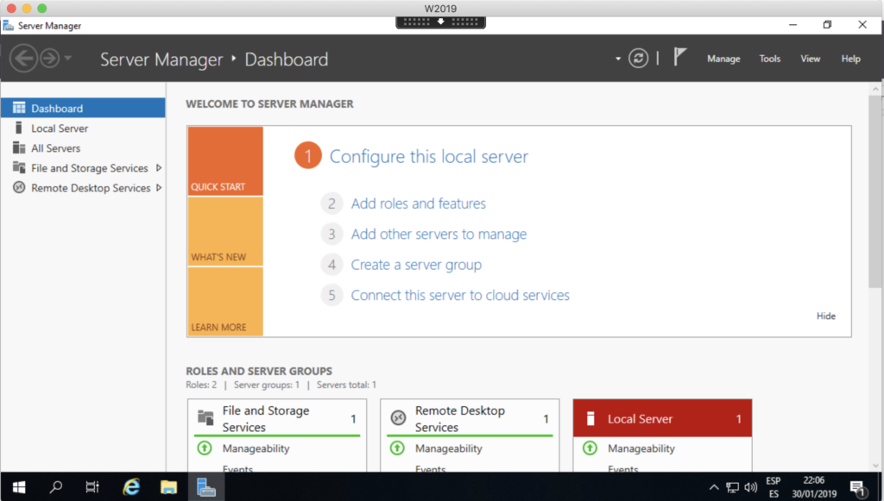Open Internet Explorer from the taskbar
Image resolution: width=884 pixels, height=501 pixels.
coord(130,485)
